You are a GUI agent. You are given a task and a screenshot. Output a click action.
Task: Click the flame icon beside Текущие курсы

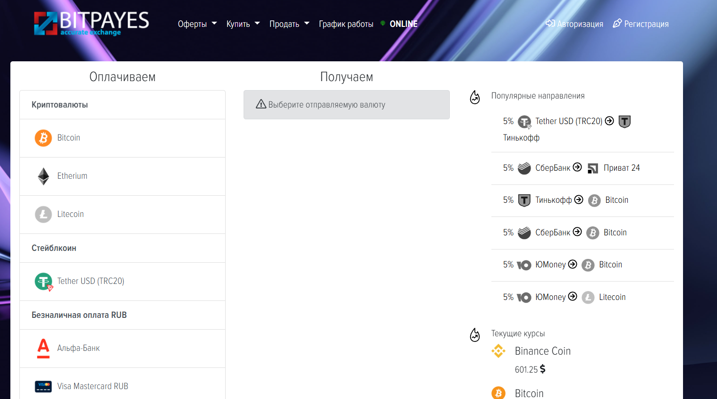click(475, 335)
